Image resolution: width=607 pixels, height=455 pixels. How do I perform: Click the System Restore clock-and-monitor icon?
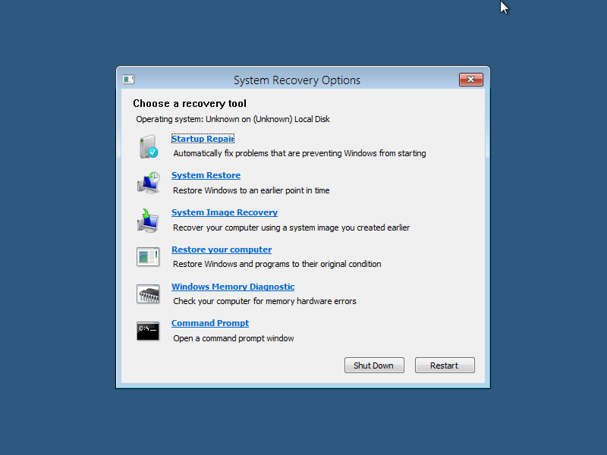point(148,183)
